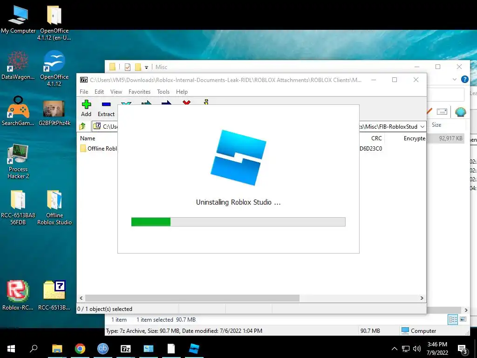Select the Process Hacker 2 desktop shortcut
477x358 pixels.
point(18,161)
